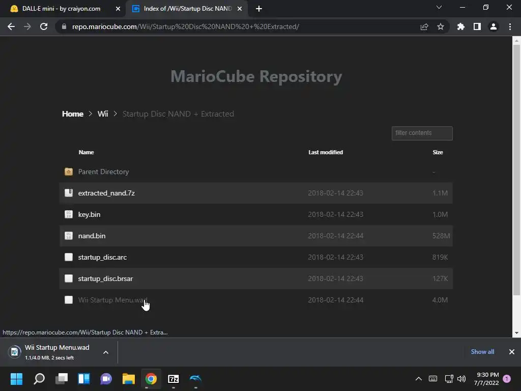521x391 pixels.
Task: Click the browser forward arrow
Action: [27, 26]
